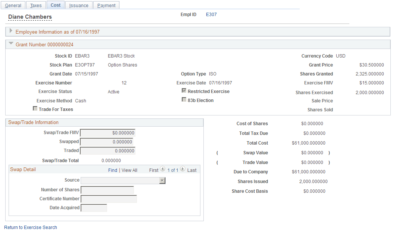Expand the Employee Information section
The width and height of the screenshot is (393, 232).
tap(10, 31)
